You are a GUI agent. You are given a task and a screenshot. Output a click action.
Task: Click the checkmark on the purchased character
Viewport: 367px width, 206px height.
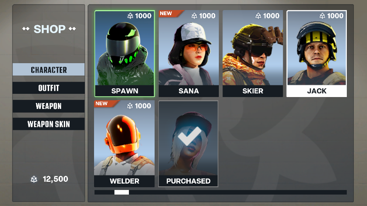click(x=189, y=136)
